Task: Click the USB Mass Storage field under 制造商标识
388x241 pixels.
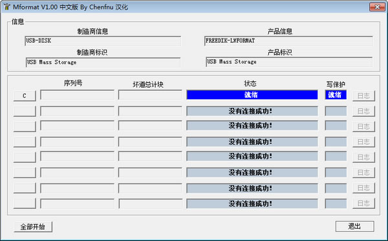Action: click(103, 63)
